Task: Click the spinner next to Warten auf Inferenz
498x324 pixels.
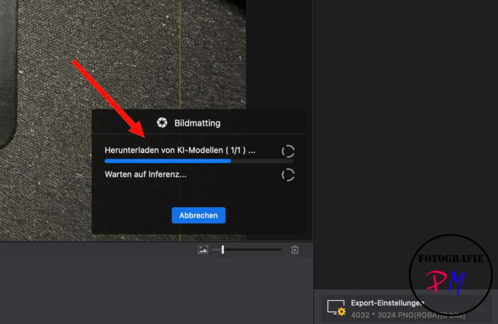Action: 288,175
